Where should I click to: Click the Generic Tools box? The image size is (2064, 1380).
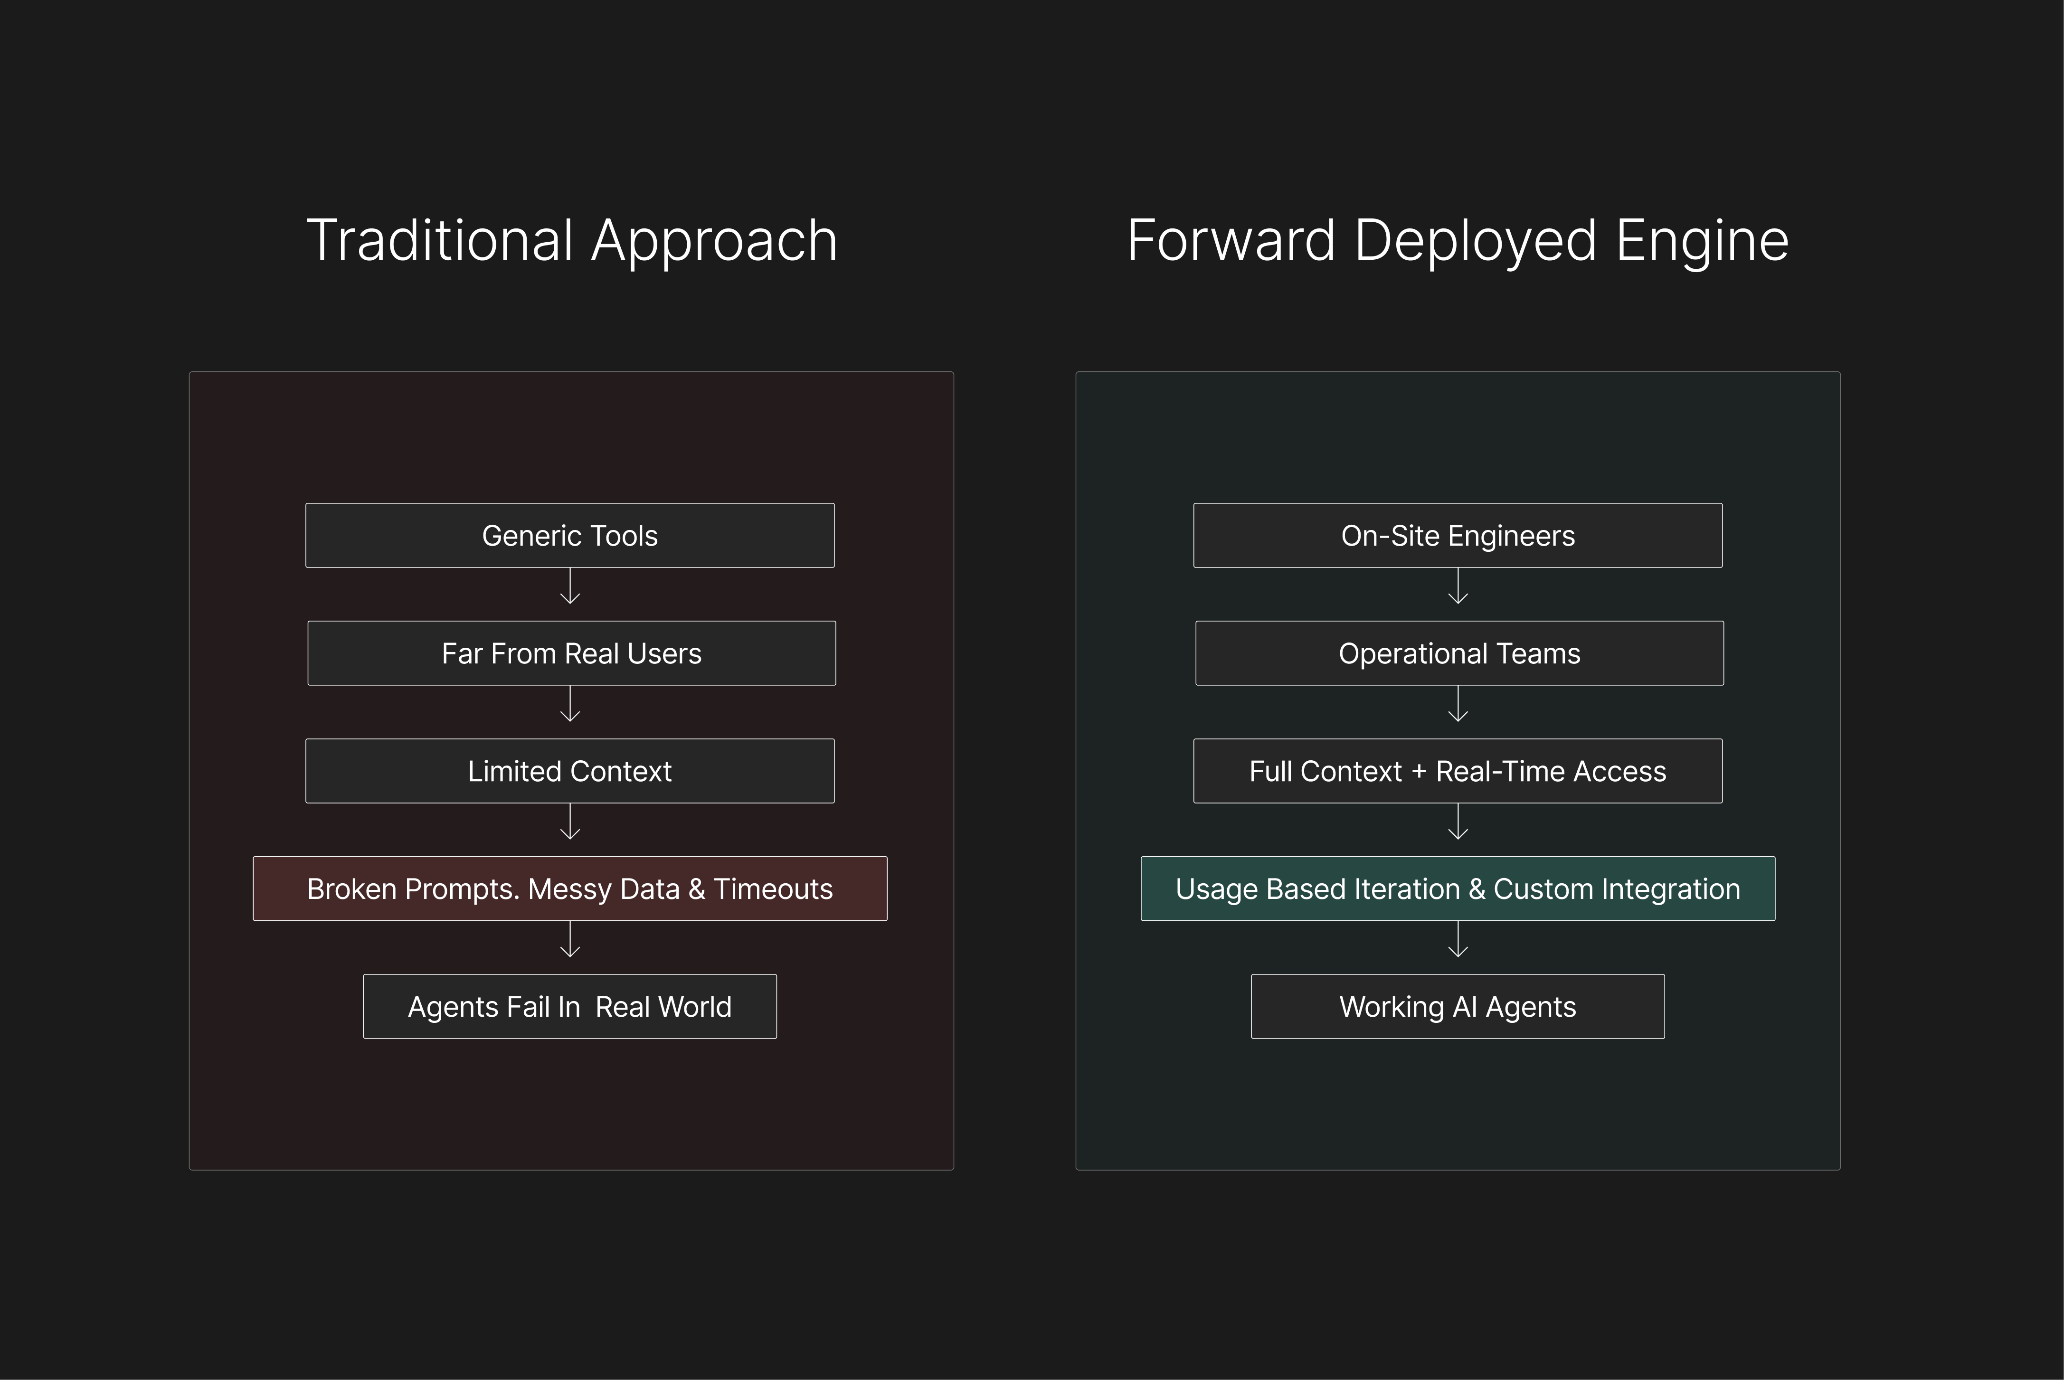coord(569,535)
